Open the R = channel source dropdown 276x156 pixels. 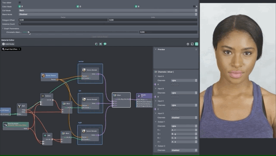point(184,130)
